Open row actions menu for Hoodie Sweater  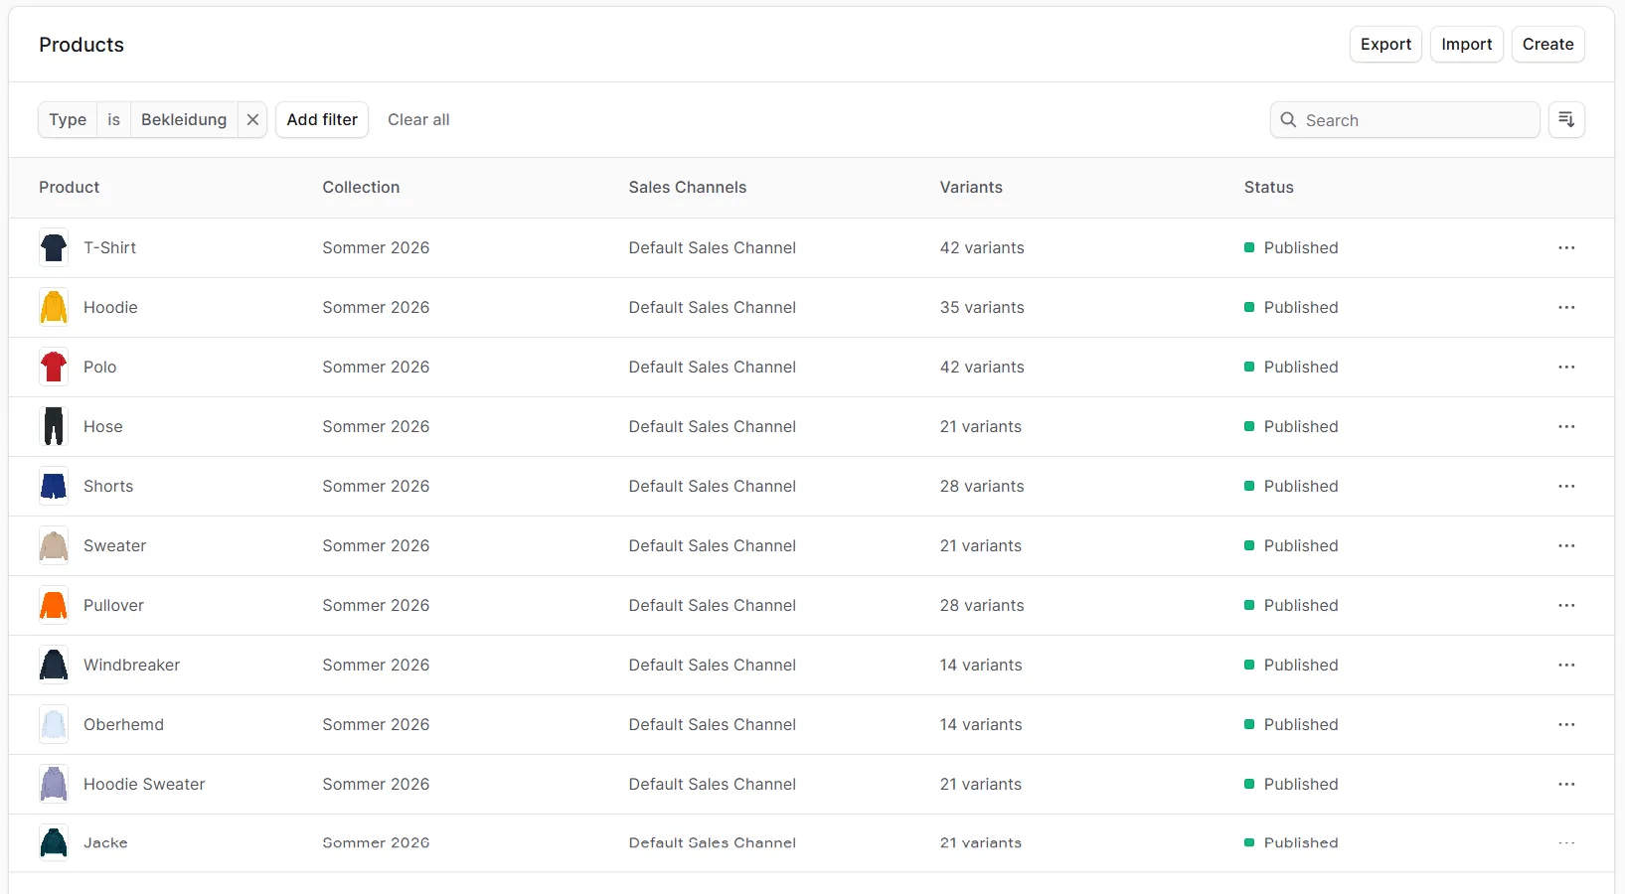(1566, 785)
